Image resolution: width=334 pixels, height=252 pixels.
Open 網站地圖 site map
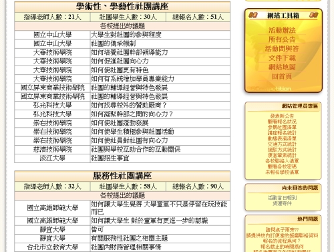282,67
